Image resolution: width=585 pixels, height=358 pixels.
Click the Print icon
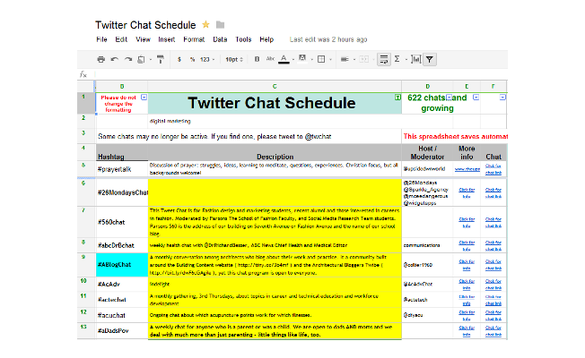[x=100, y=59]
